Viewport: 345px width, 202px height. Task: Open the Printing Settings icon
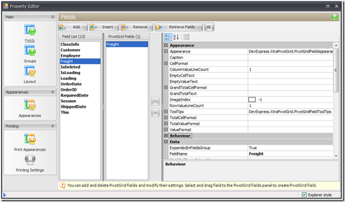click(30, 159)
